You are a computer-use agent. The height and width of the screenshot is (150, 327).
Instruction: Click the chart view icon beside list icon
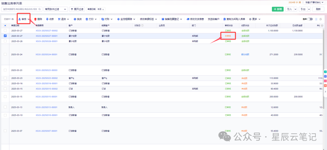tap(321, 19)
